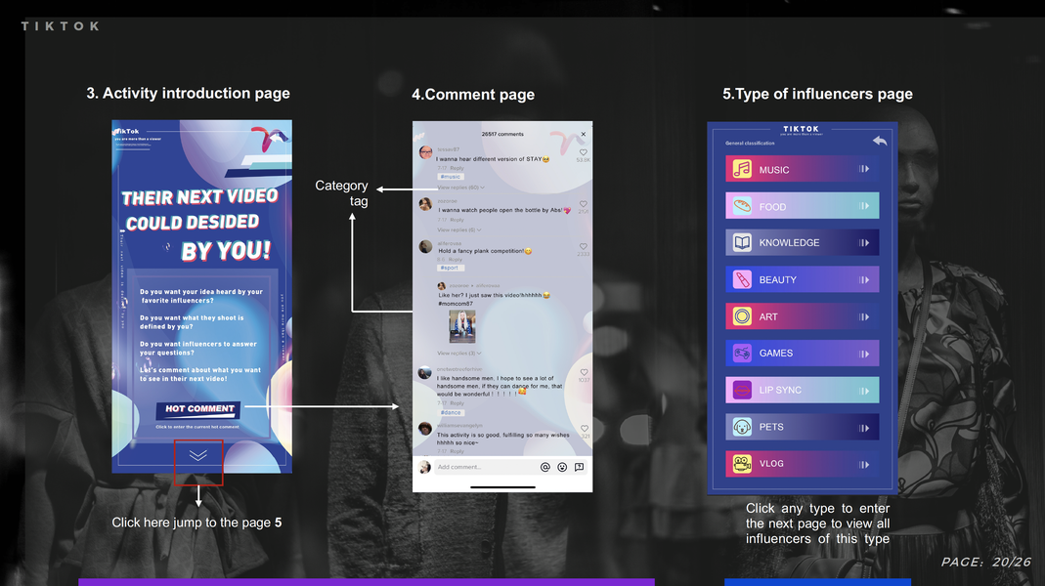Screen dimensions: 1045x586
Task: Click the "26517 comments" header
Action: tap(502, 134)
